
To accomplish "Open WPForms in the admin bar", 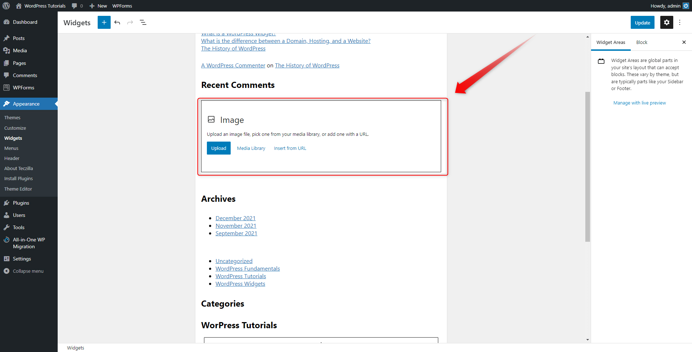I will pos(122,6).
